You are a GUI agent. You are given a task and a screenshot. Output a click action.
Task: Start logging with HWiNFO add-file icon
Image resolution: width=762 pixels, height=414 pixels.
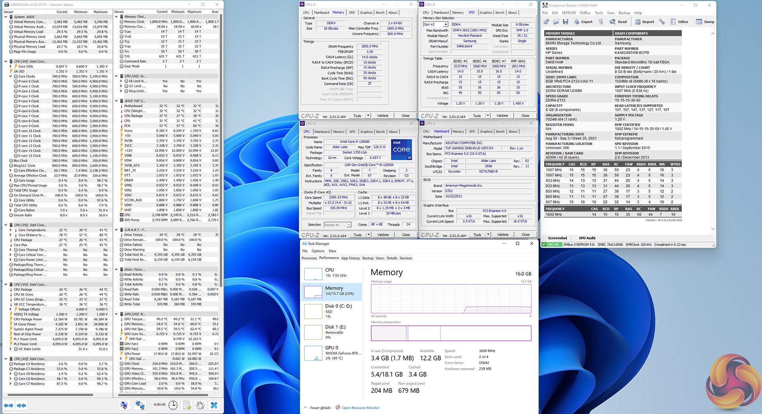click(187, 405)
